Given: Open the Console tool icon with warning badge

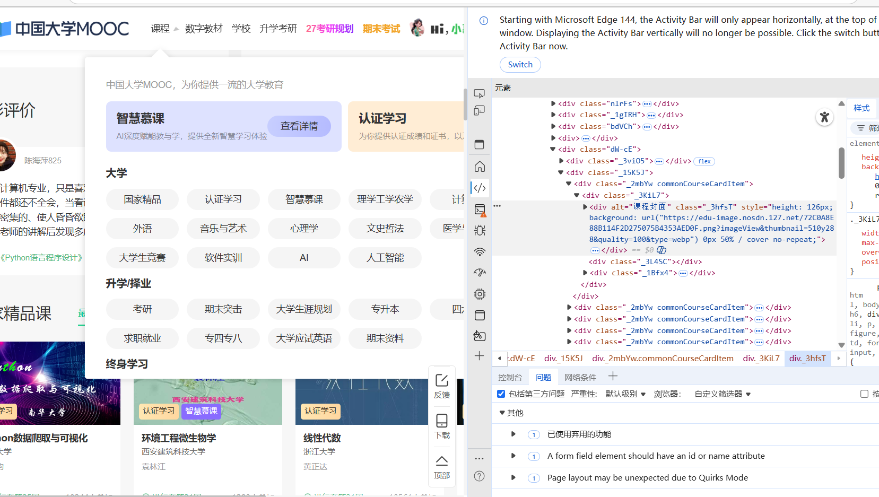Looking at the screenshot, I should pos(480,210).
